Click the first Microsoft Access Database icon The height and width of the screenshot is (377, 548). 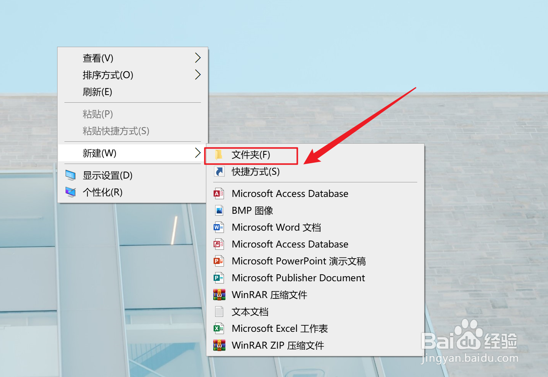click(219, 193)
